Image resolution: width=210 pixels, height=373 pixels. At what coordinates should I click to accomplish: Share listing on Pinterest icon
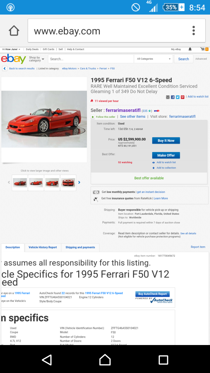183,97
